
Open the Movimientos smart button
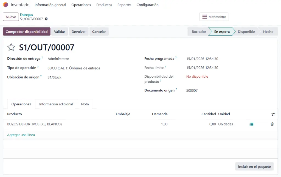coord(214,17)
